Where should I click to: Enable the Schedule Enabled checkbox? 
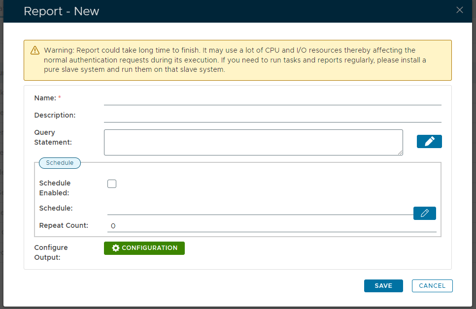click(x=112, y=184)
